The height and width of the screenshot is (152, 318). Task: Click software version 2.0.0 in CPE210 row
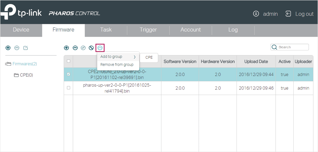[180, 75]
